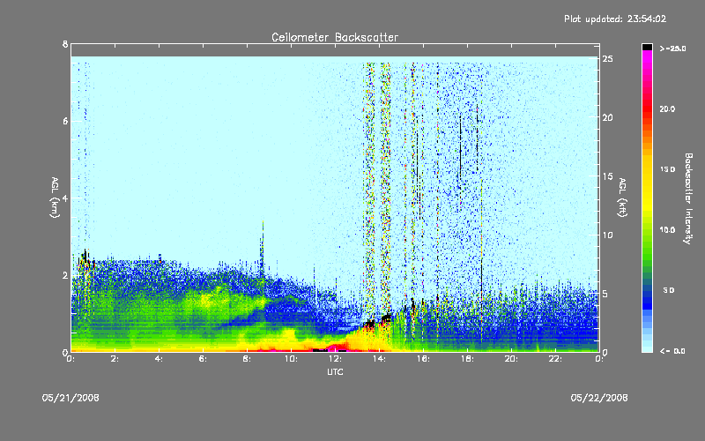705x441 pixels.
Task: Click the 'Backscatter Intensity' colorbar label
Action: [x=688, y=198]
